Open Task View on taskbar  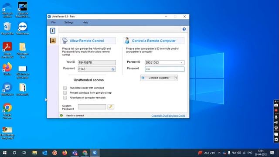(24, 153)
